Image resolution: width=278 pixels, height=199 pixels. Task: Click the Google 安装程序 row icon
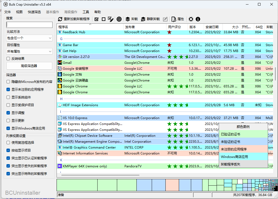(x=60, y=68)
